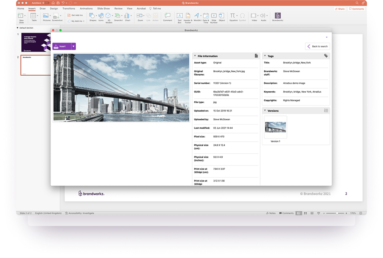This screenshot has height=258, width=383.
Task: Open the more options ellipsis in title bar
Action: coord(75,3)
